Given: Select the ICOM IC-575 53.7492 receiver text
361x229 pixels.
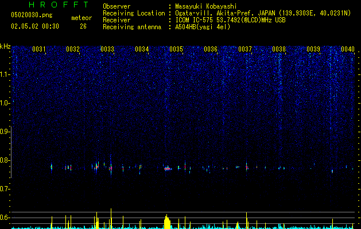Looking at the screenshot, I should click(x=230, y=20).
